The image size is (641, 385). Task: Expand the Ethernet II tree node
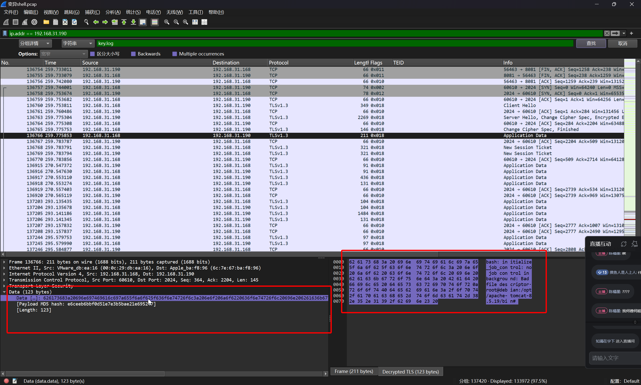pyautogui.click(x=4, y=268)
